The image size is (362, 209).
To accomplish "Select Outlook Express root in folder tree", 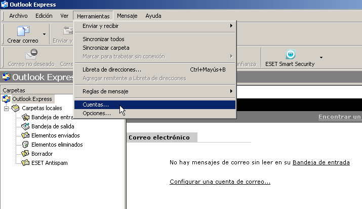I will tap(32, 99).
